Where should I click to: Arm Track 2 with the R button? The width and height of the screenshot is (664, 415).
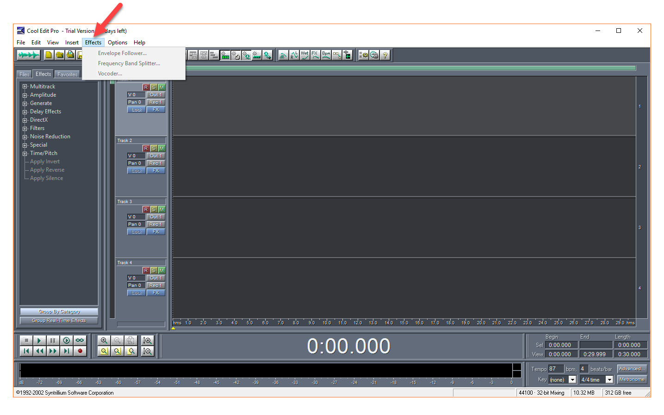(x=146, y=149)
